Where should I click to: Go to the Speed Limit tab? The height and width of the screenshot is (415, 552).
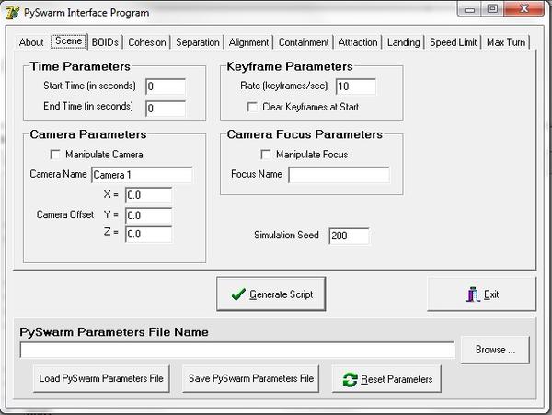click(x=453, y=42)
